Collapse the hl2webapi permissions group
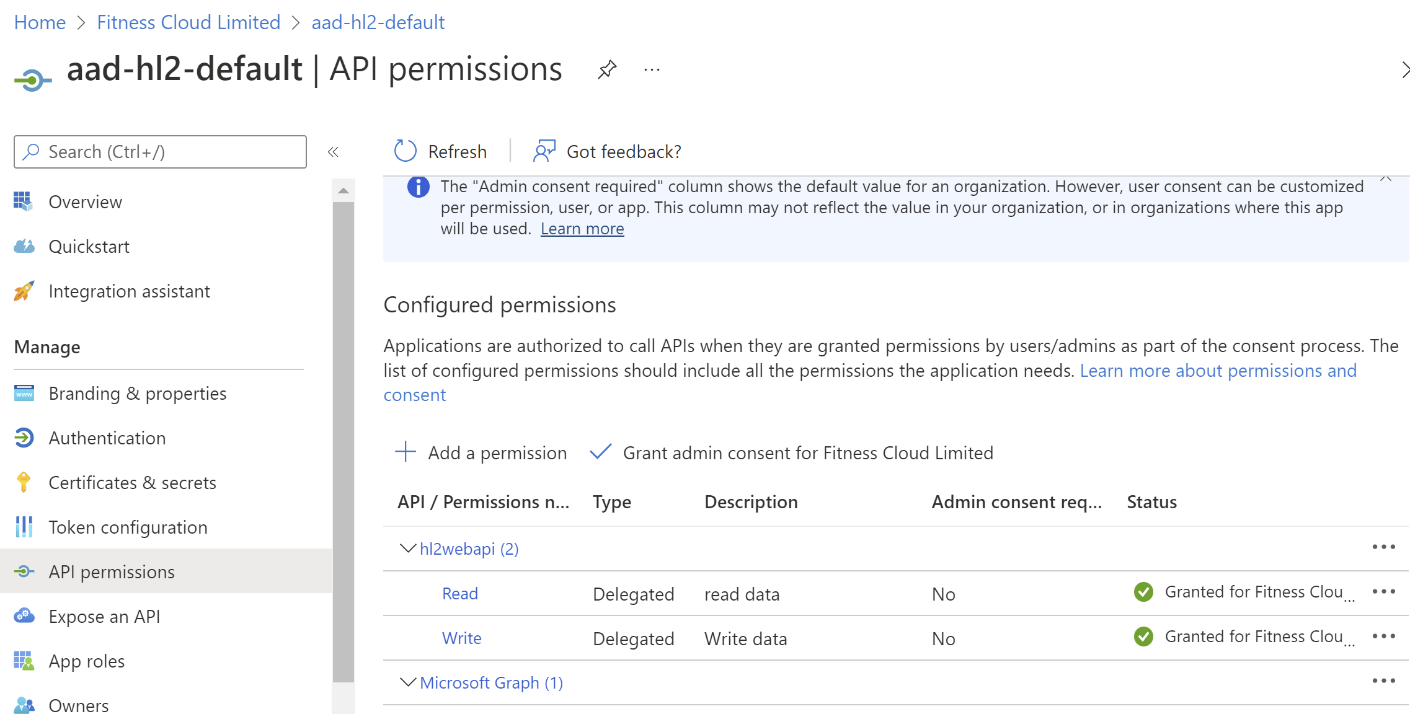The width and height of the screenshot is (1410, 714). coord(407,549)
